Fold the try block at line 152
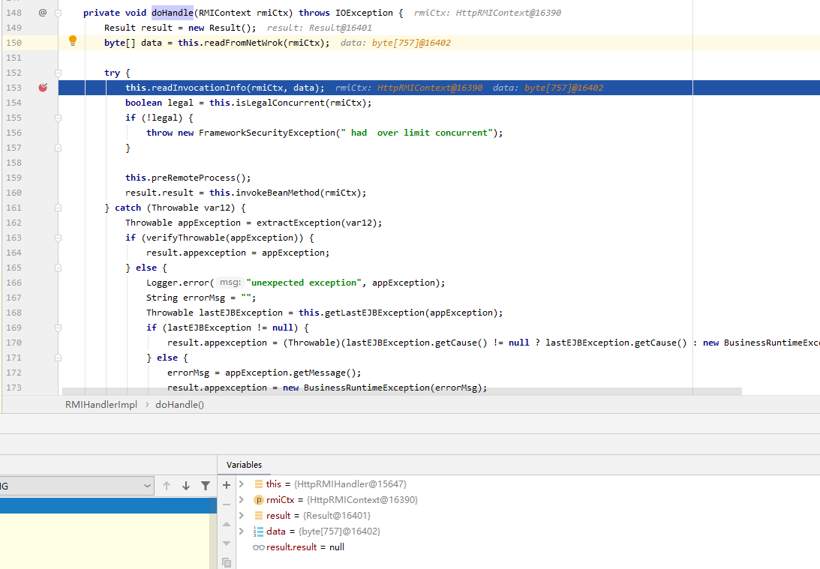The image size is (820, 569). [x=58, y=73]
